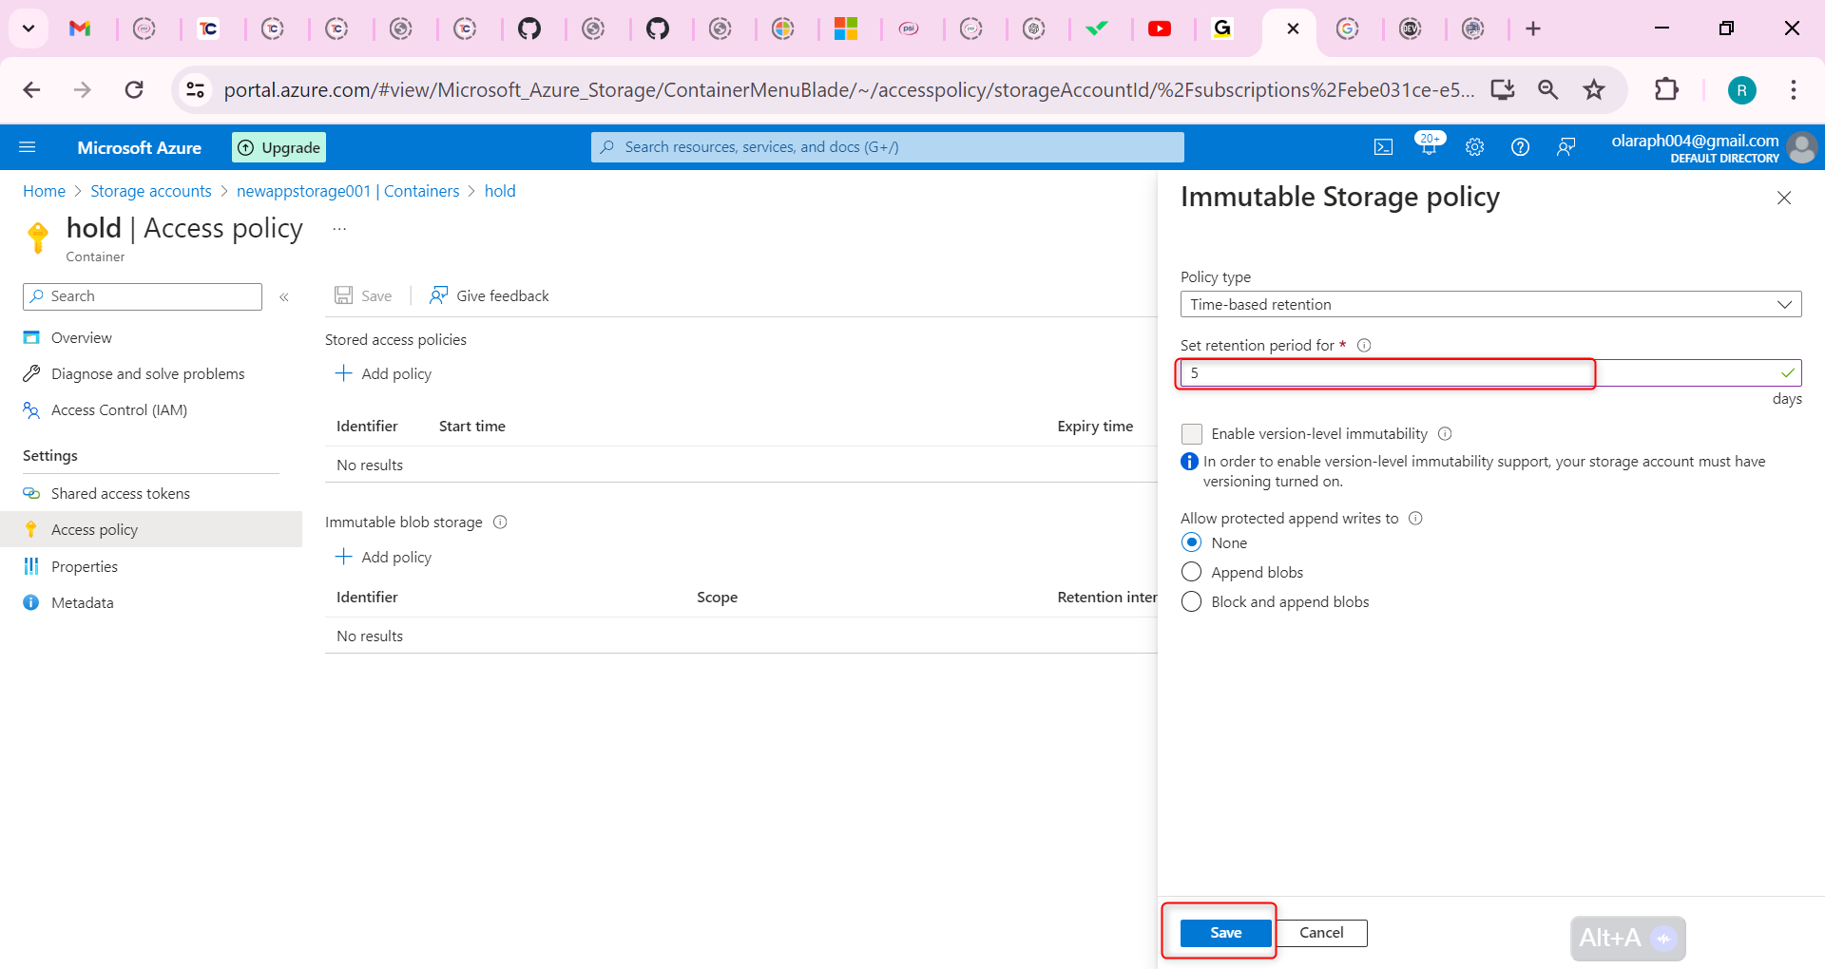
Task: Open the account avatar menu
Action: pyautogui.click(x=1801, y=147)
